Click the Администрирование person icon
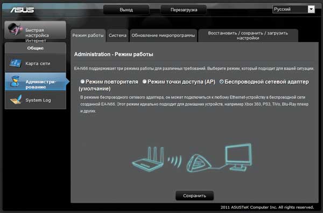Screen dimensions: 323x213 [x=15, y=81]
